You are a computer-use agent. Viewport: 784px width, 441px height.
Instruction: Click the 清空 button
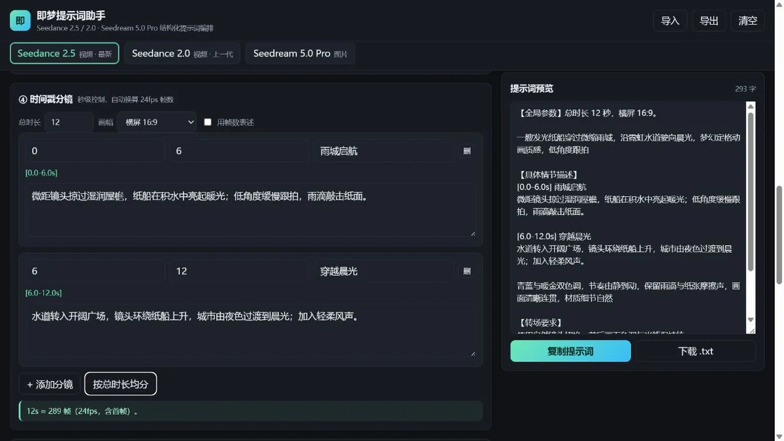747,21
